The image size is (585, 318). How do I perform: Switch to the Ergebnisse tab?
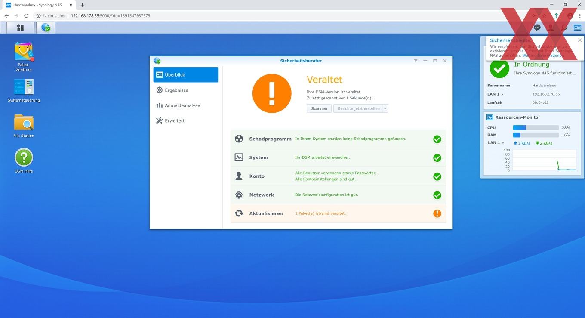click(x=186, y=90)
